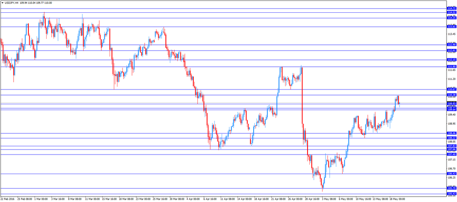Click the 107.15 price scale value

pyautogui.click(x=452, y=160)
